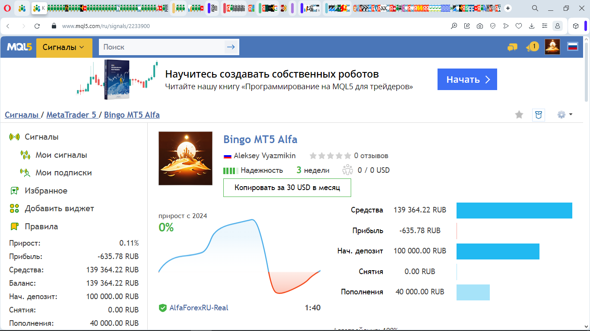Click the Средства blue bar
This screenshot has height=331, width=590.
514,210
